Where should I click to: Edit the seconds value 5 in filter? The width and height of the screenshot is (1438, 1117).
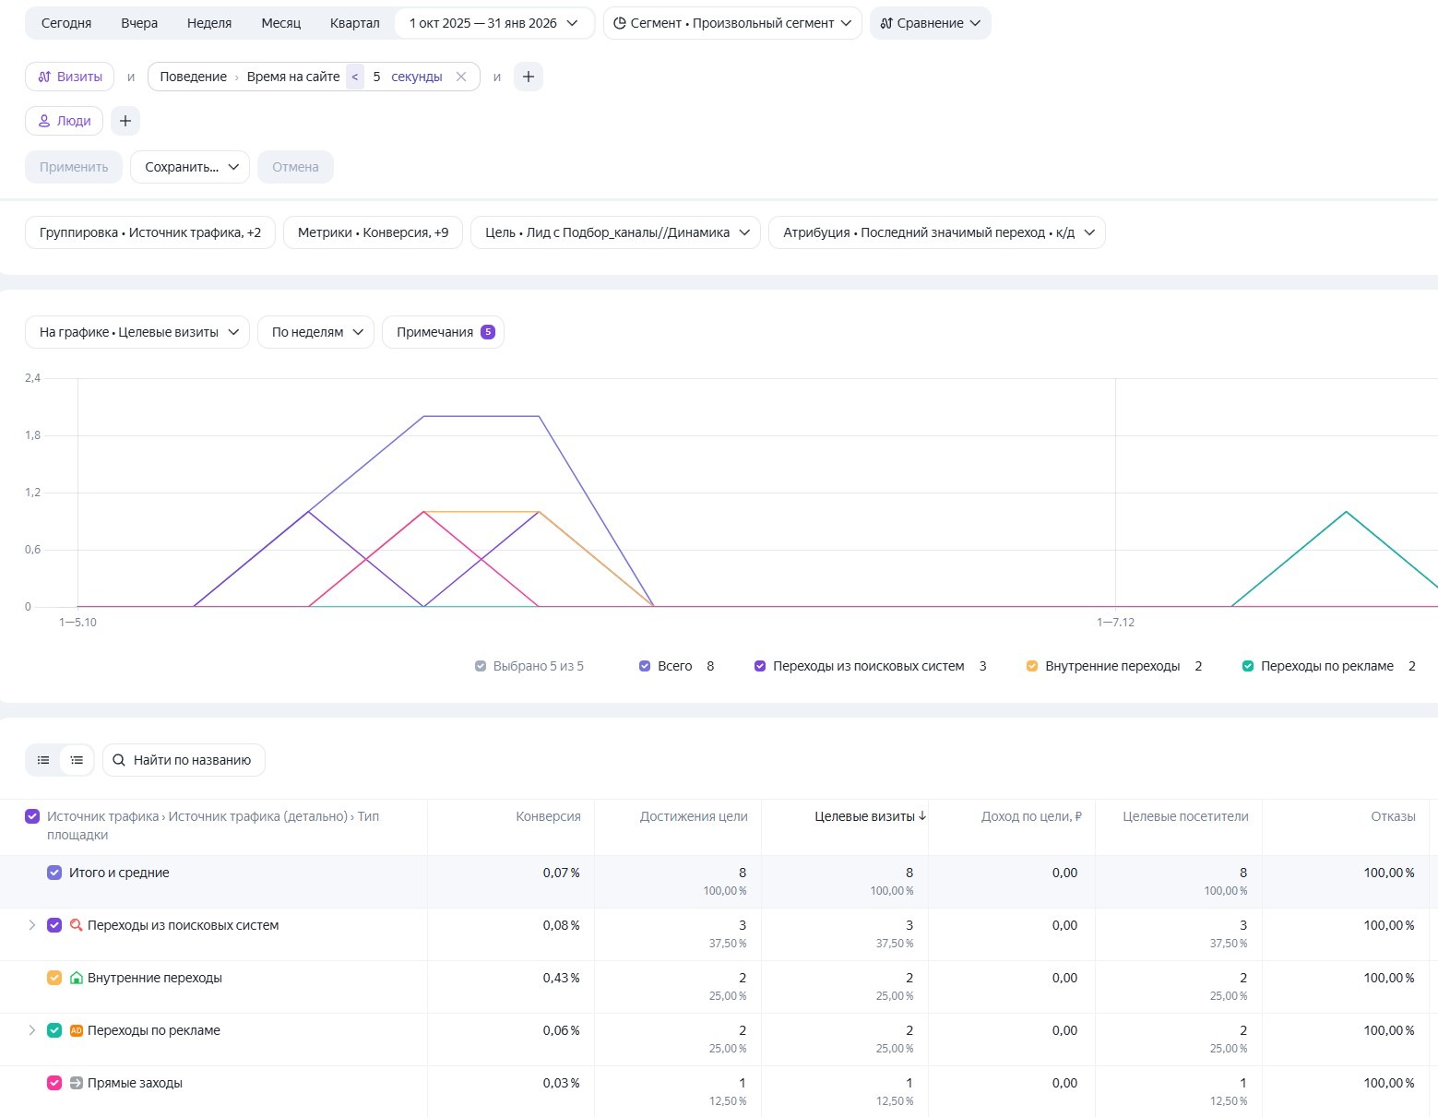point(376,77)
